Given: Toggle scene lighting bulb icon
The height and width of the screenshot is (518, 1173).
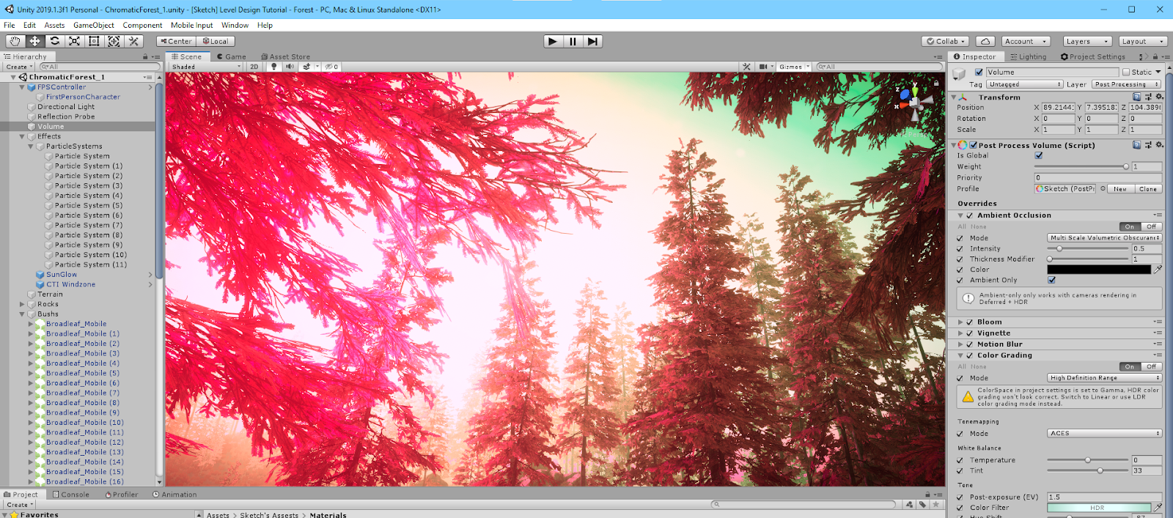Looking at the screenshot, I should point(274,67).
